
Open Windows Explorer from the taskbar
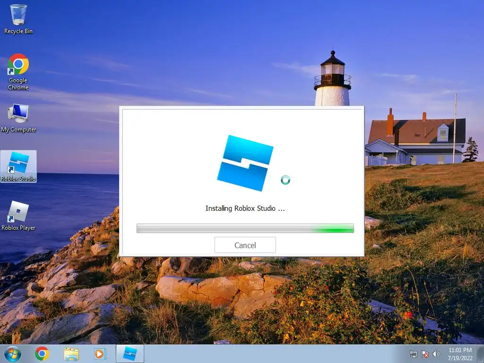pos(71,354)
